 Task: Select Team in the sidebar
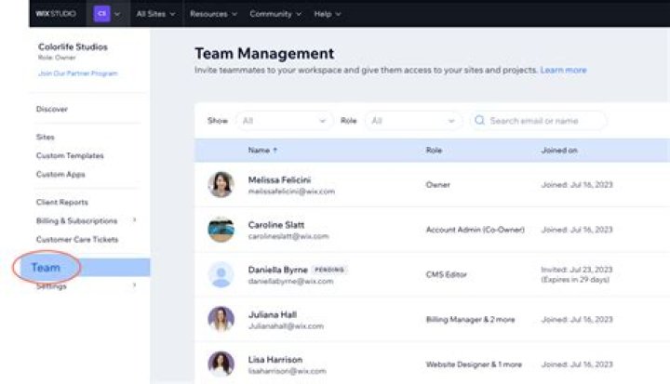[47, 268]
